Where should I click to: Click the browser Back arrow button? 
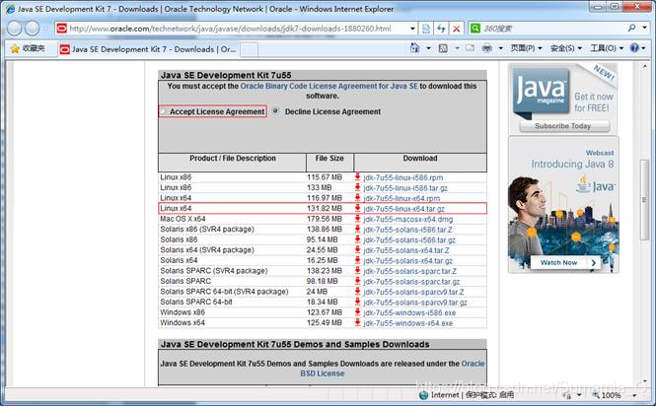click(14, 28)
